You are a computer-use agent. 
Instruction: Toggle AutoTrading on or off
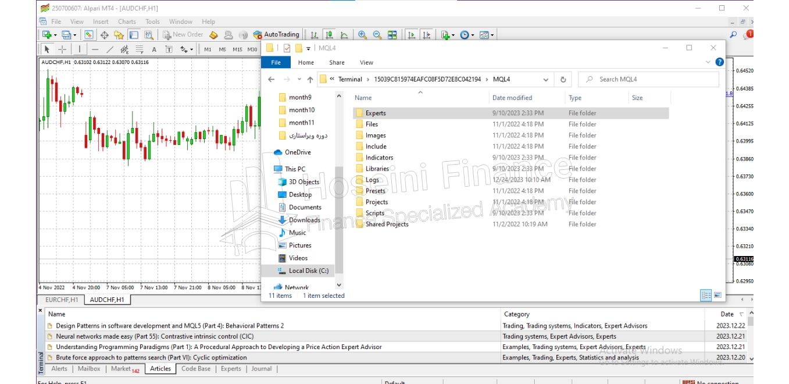pos(277,35)
